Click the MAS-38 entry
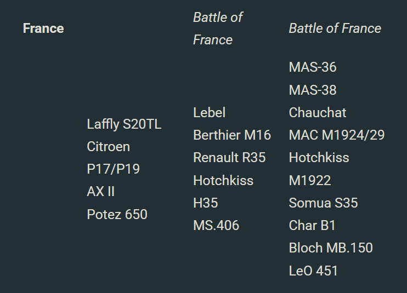Image resolution: width=407 pixels, height=293 pixels. tap(313, 90)
